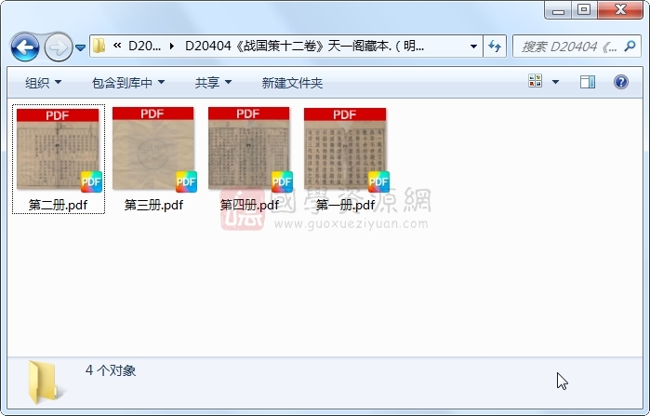The height and width of the screenshot is (416, 650).
Task: Toggle the preview pane icon
Action: point(587,83)
